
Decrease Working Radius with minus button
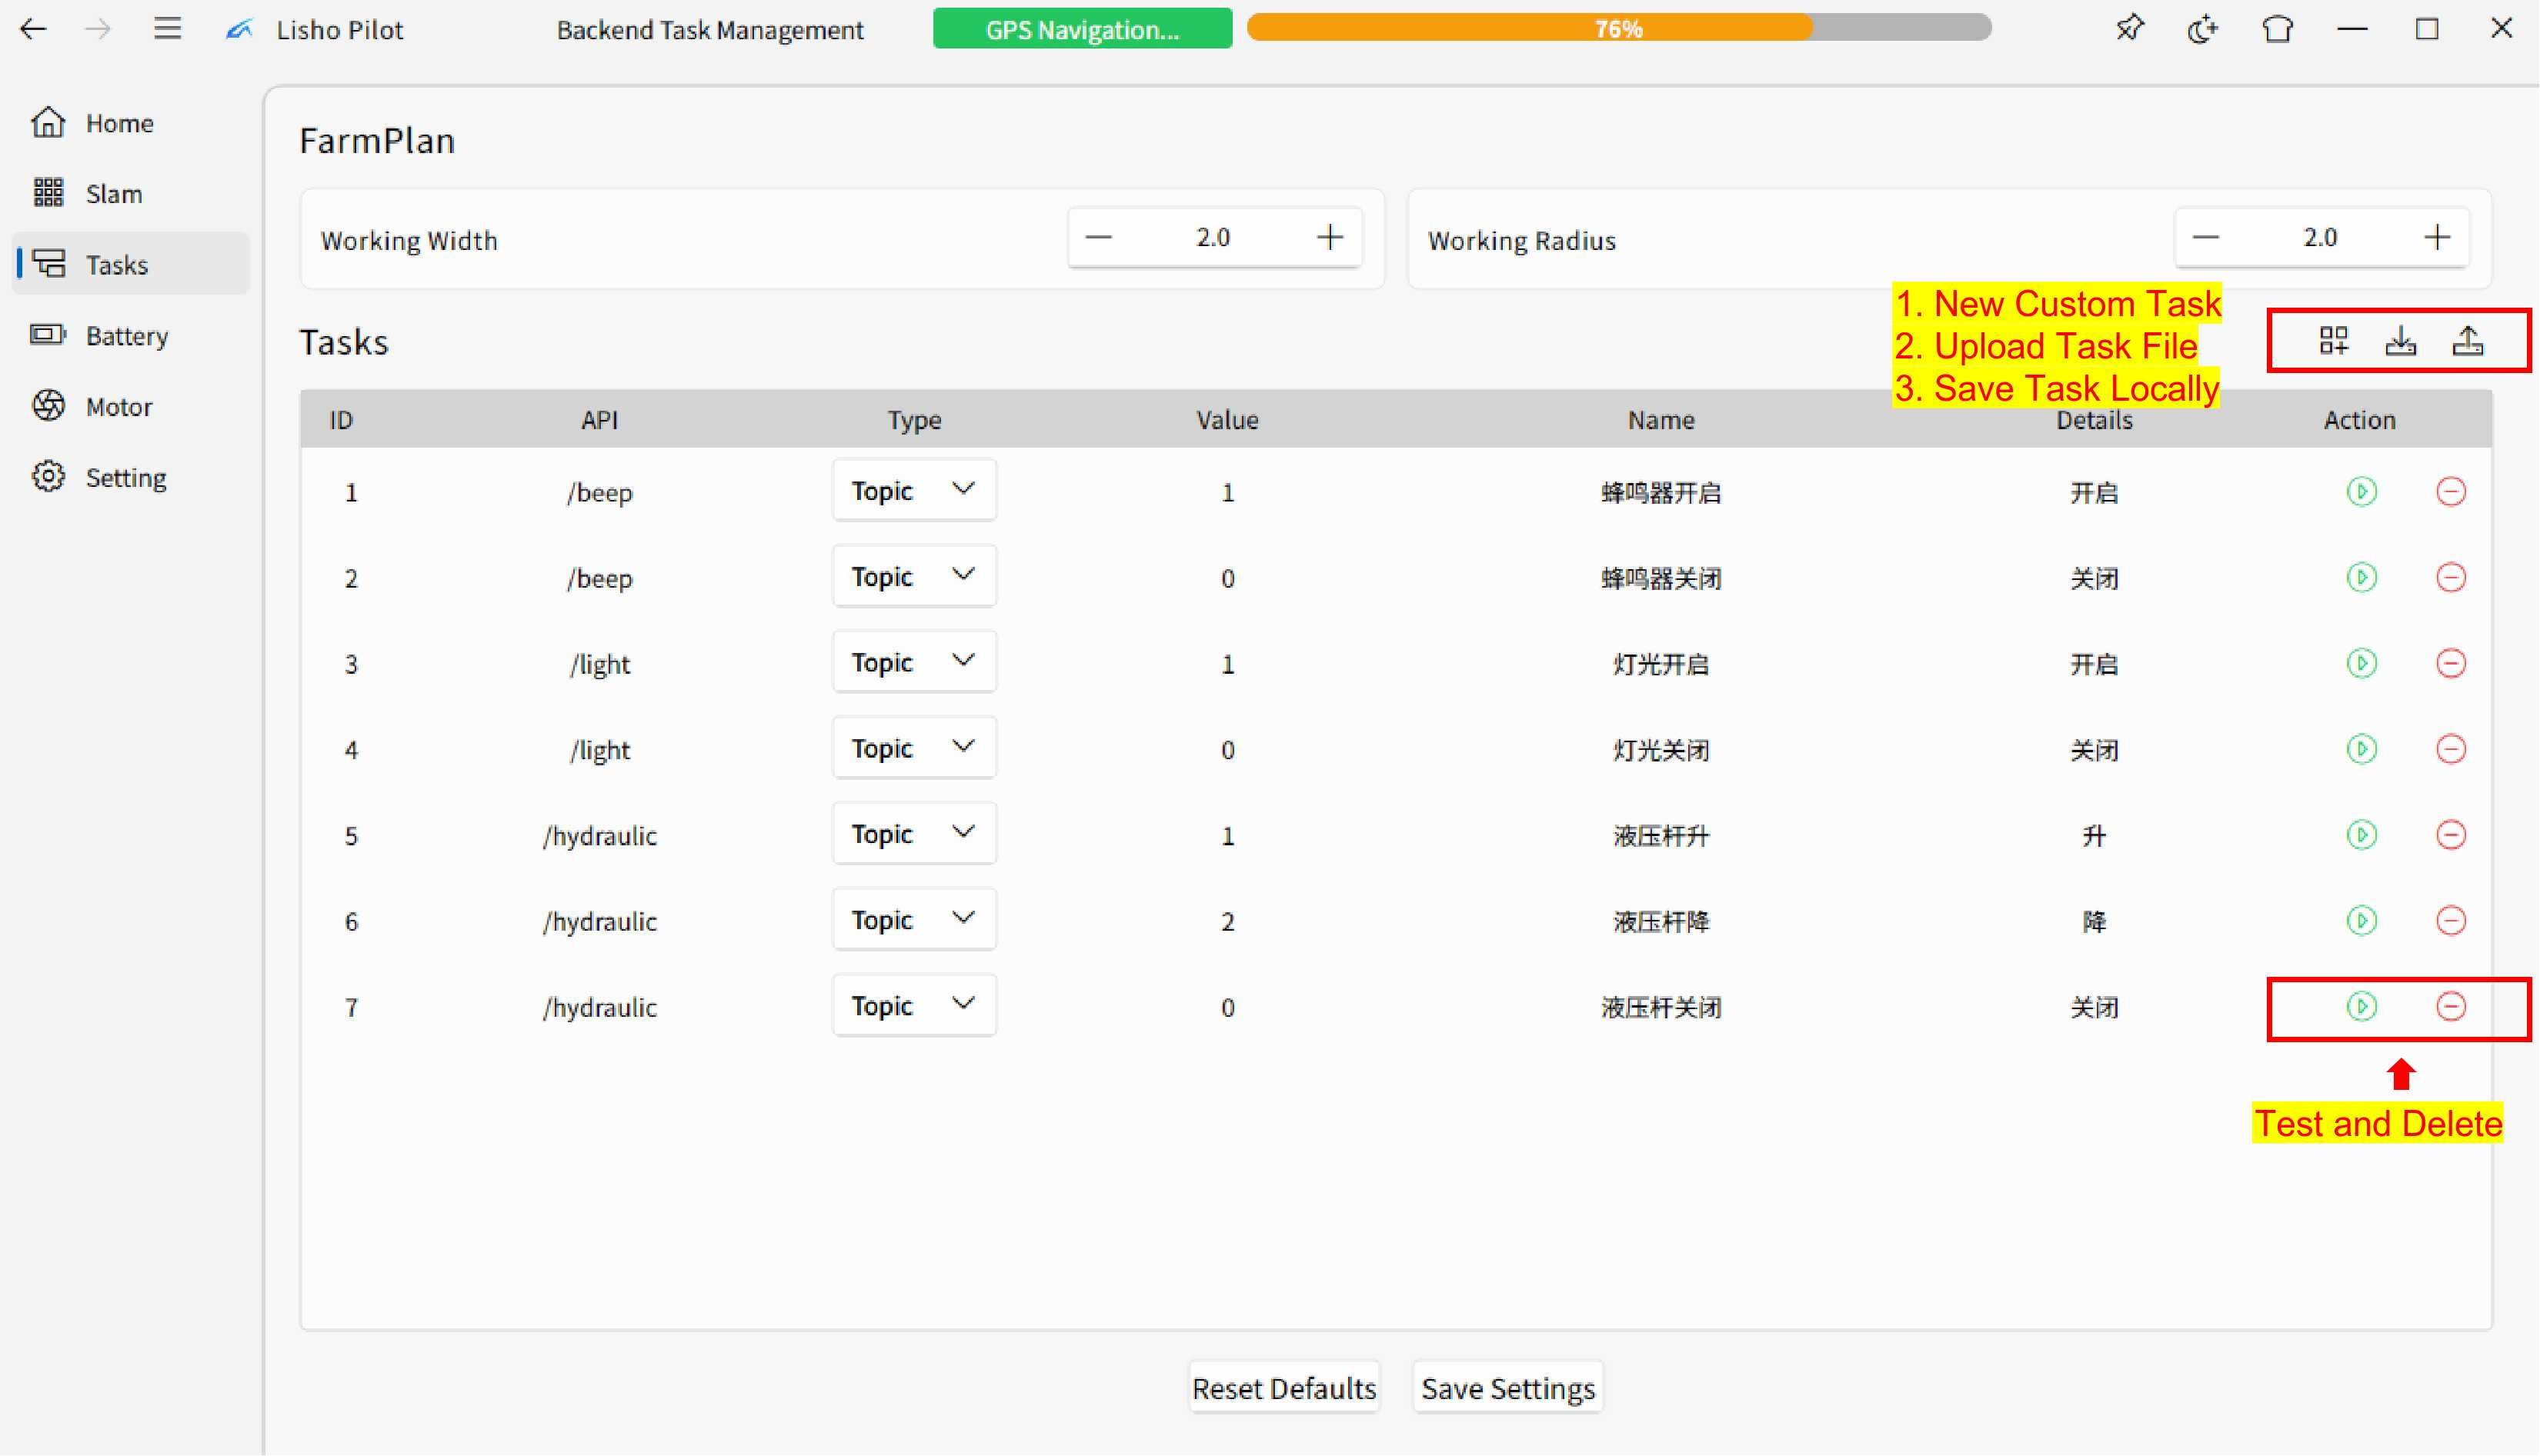click(2206, 237)
